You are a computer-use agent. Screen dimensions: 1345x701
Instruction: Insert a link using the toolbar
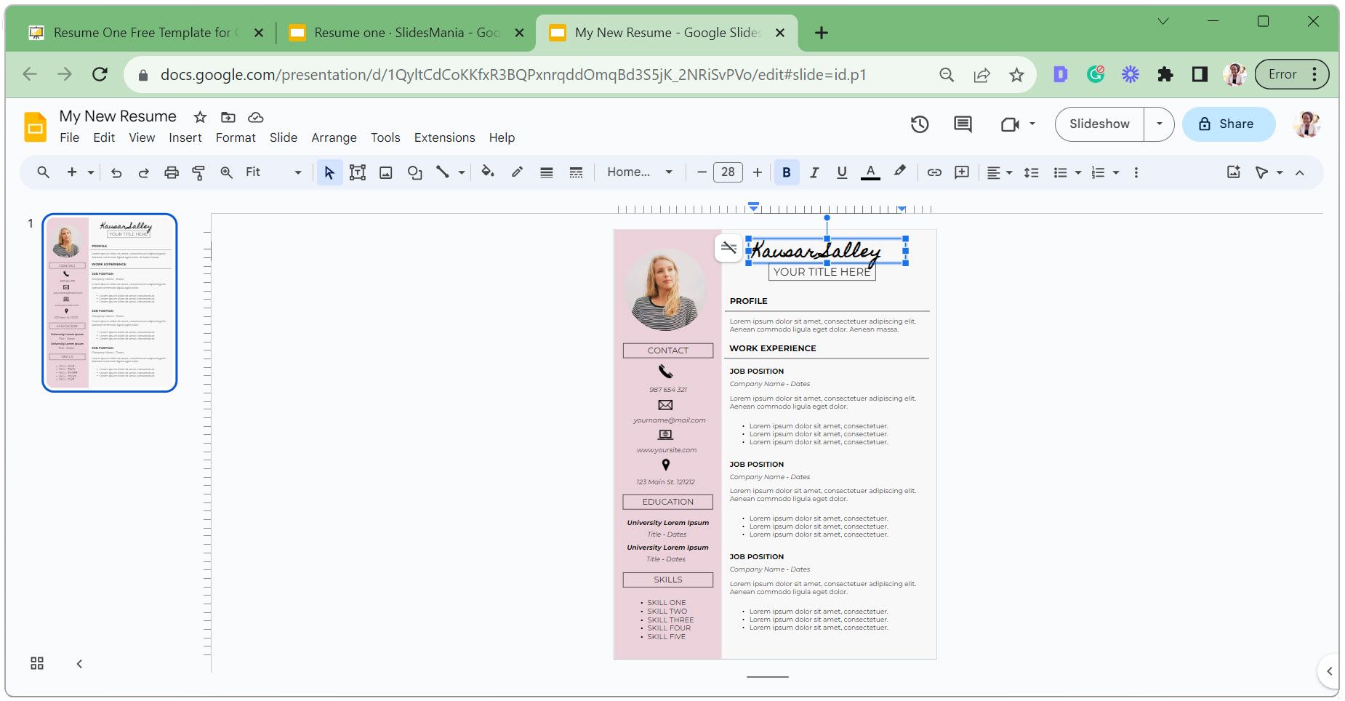(934, 172)
